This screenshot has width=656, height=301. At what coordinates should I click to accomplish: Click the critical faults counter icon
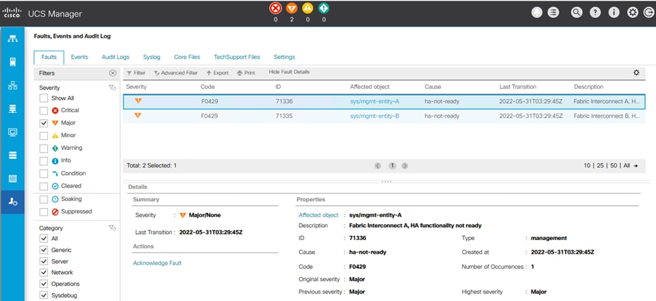275,8
